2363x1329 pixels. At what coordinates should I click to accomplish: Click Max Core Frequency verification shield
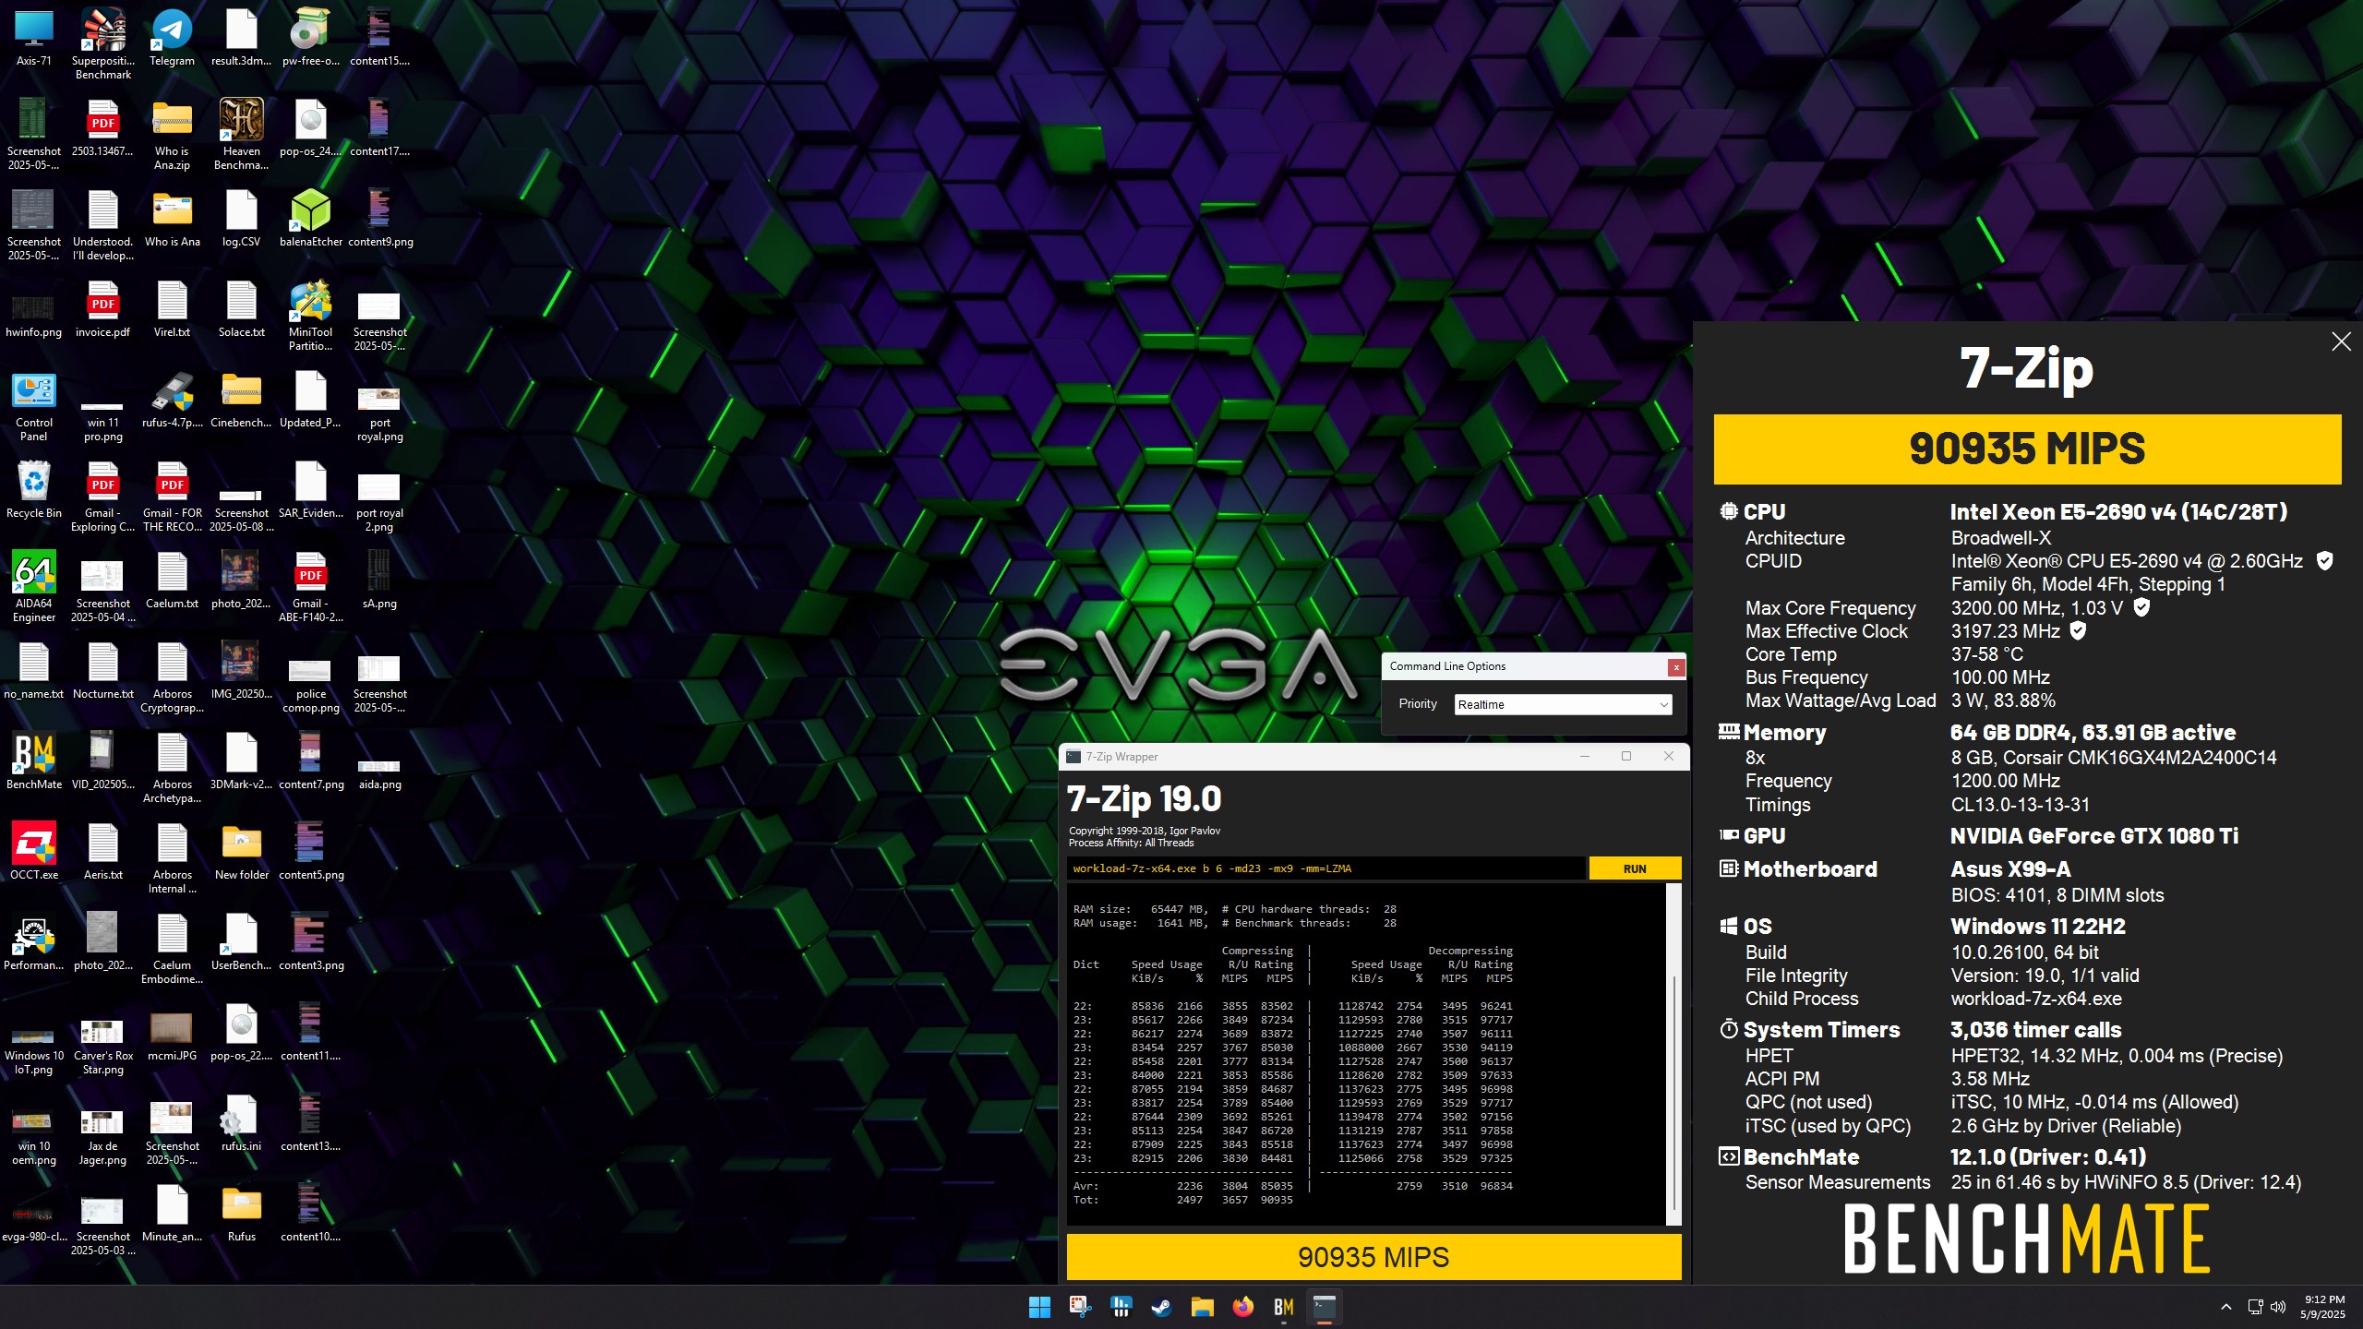tap(2141, 607)
